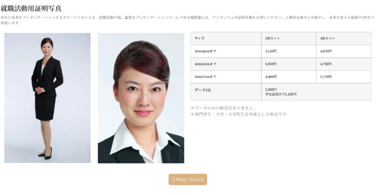
Task: Click the 4,070円 price cell
Action: 343,51
